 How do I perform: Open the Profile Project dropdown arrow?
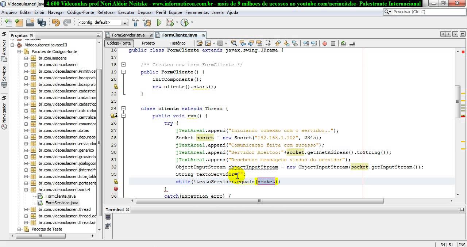pos(192,23)
